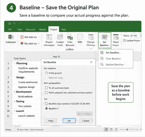The image size is (145, 137).
Task: Choose Clear Baseline from dropdown menu
Action: pos(115,58)
